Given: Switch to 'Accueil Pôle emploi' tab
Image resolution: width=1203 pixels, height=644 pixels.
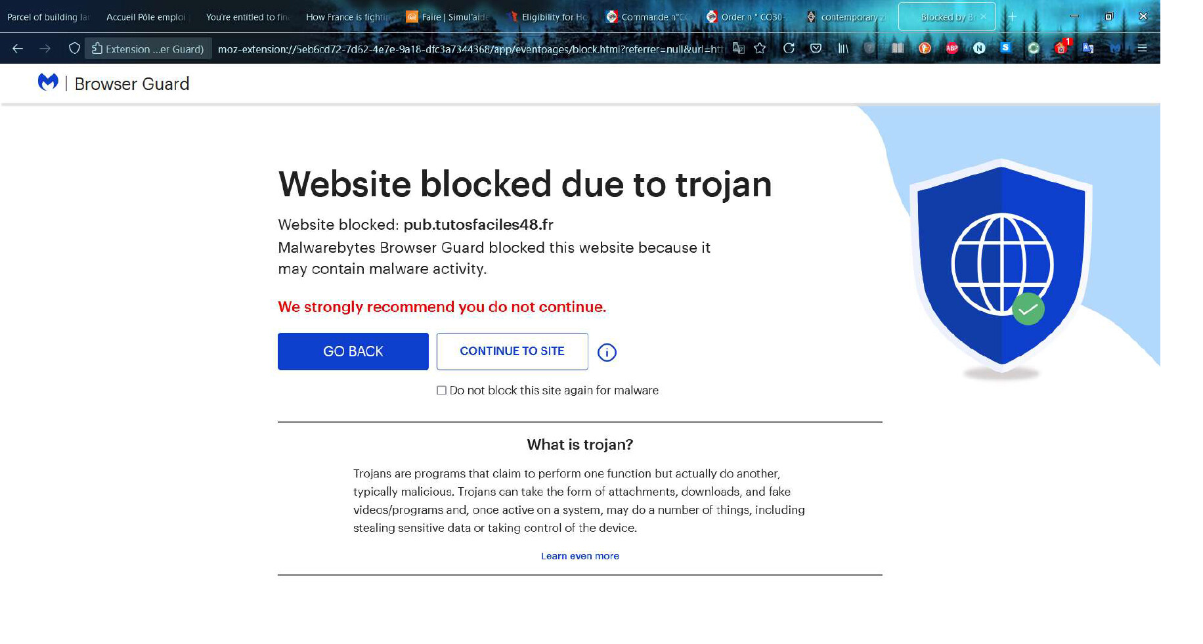Looking at the screenshot, I should (146, 17).
